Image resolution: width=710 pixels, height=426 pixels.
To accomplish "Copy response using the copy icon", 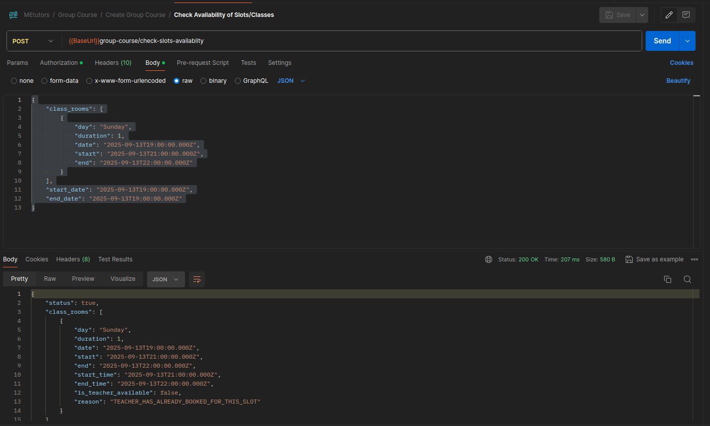I will [x=668, y=279].
